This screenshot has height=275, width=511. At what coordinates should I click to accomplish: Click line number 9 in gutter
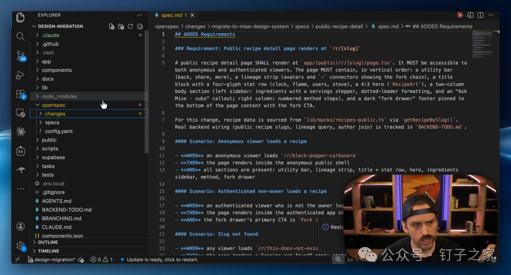[163, 142]
